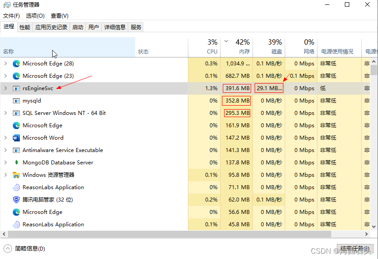The width and height of the screenshot is (378, 259).
Task: Click the 352.8 MB memory value
Action: (x=237, y=101)
